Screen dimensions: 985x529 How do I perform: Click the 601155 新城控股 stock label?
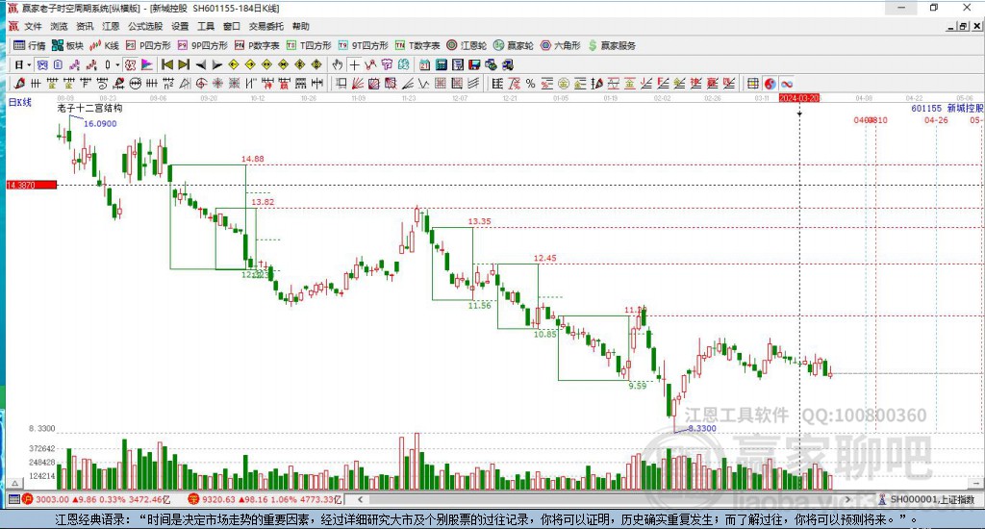[x=947, y=108]
